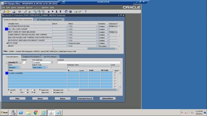Viewport: 207px width, 116px height.
Task: Open Substatus dropdown for HEART row
Action: (108, 46)
